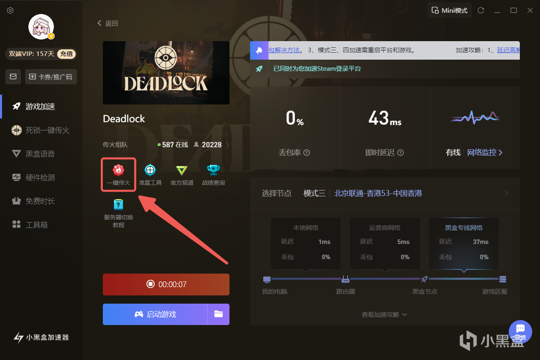The height and width of the screenshot is (360, 540).
Task: Click the user avatar picture
Action: pos(41,27)
